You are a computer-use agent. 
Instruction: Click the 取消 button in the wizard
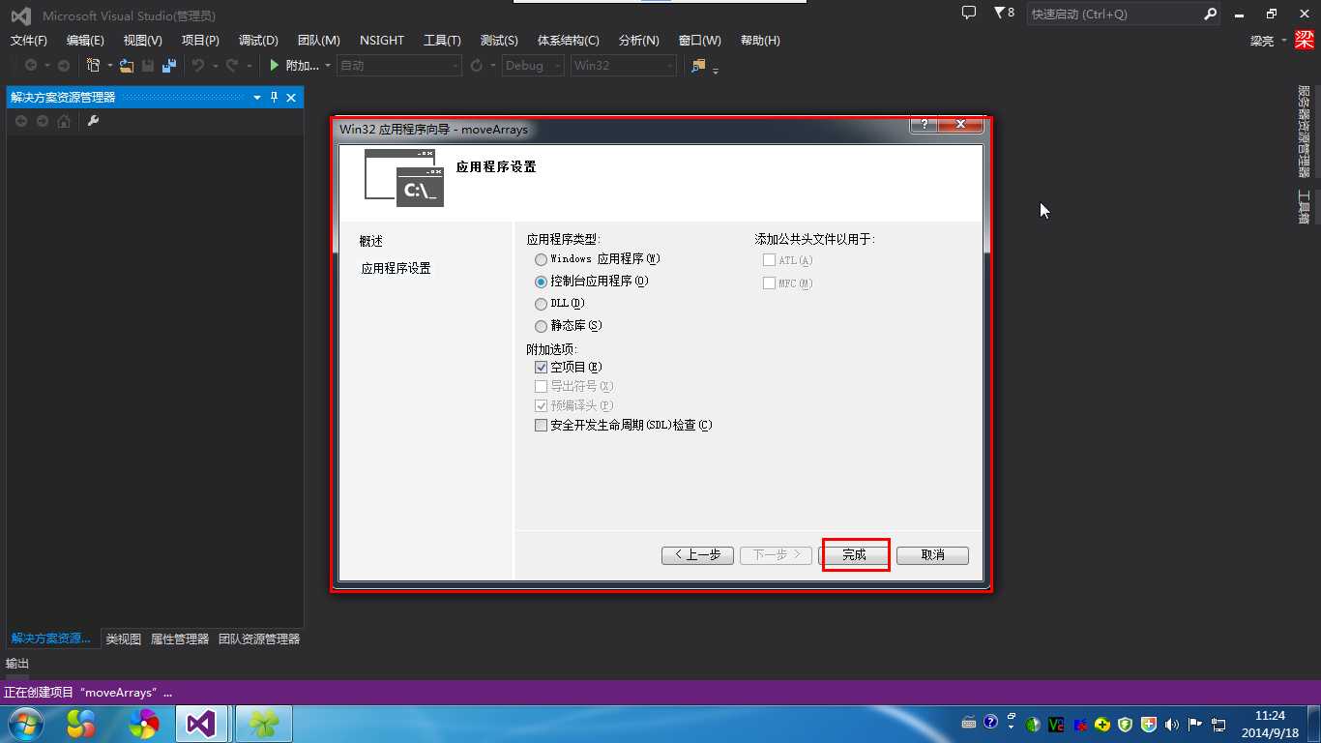[x=932, y=555]
